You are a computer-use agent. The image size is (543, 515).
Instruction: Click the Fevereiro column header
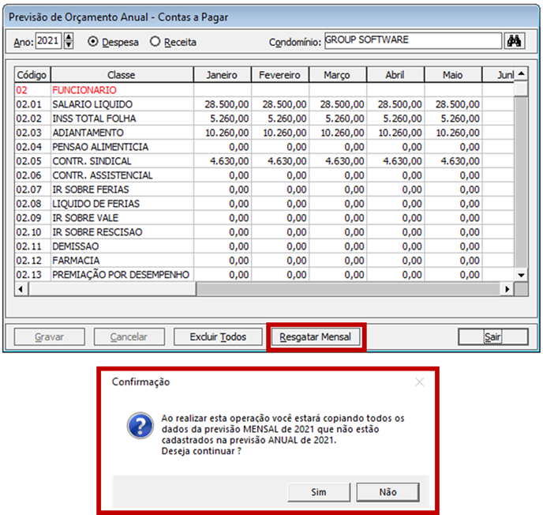click(x=280, y=75)
